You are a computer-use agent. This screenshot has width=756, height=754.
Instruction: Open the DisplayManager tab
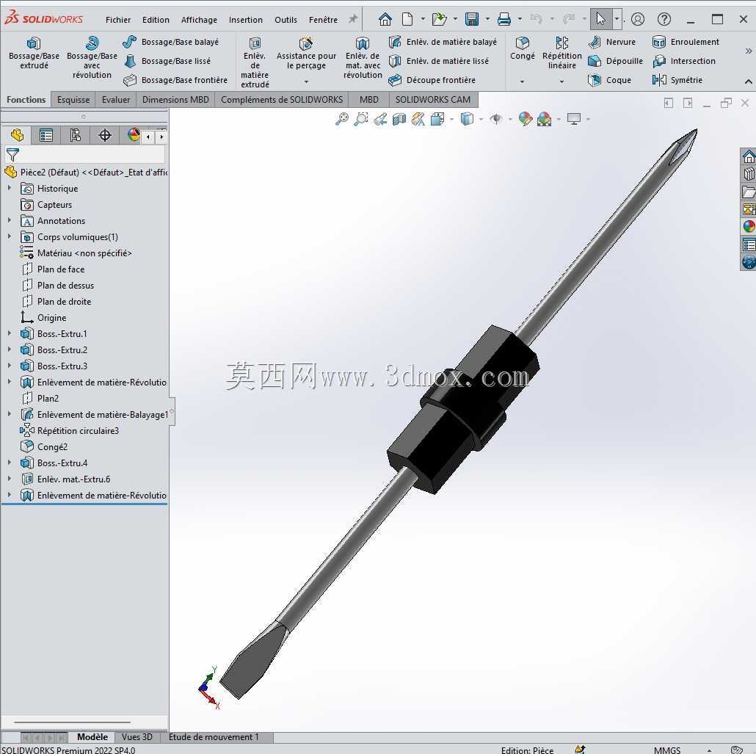click(x=134, y=136)
